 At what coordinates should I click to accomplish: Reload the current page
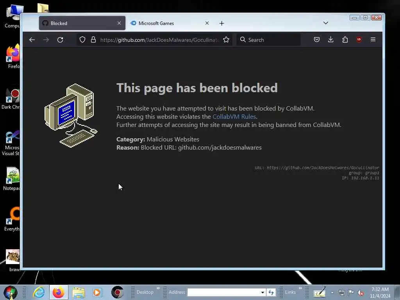coord(60,40)
